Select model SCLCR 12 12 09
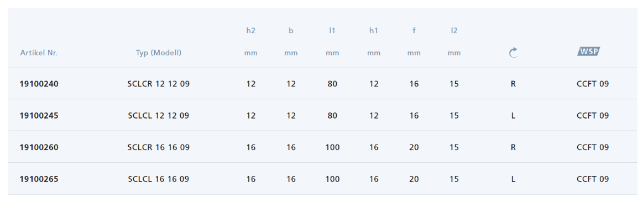Screen dimensions: 643x209 [158, 84]
